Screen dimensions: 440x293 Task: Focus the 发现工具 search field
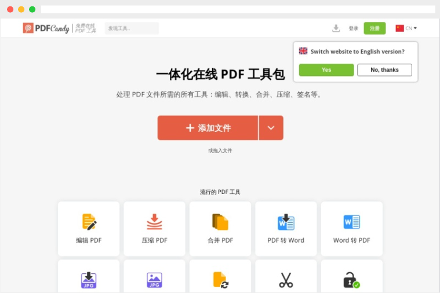(132, 28)
